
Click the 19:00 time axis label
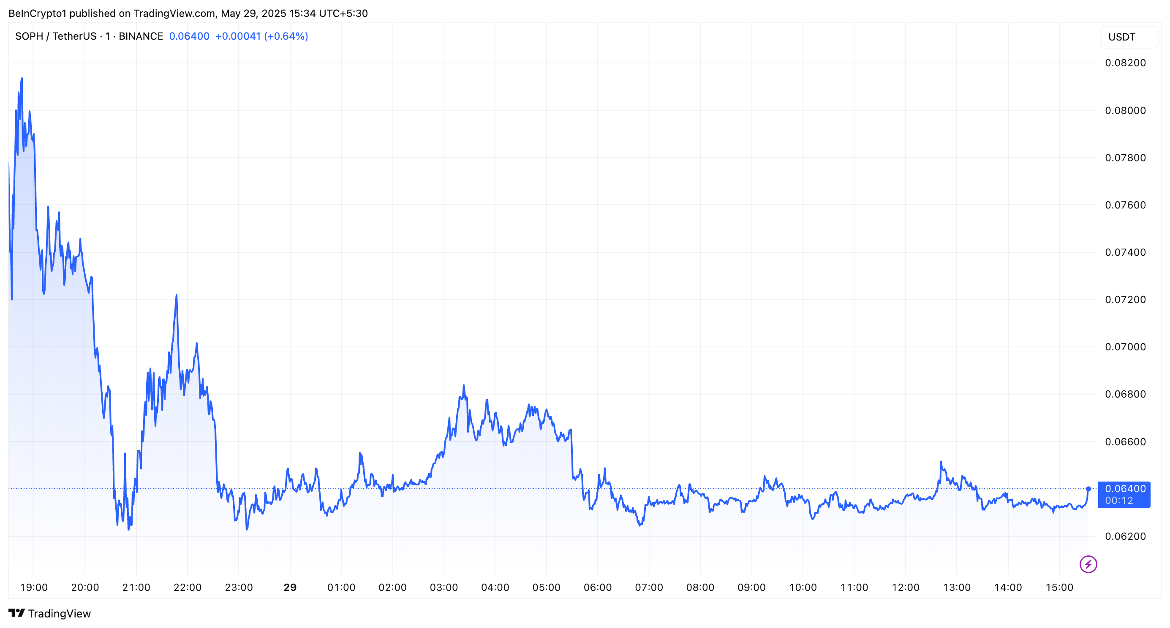(x=34, y=587)
